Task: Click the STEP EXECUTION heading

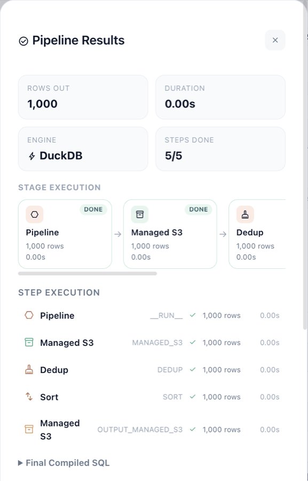Action: pos(59,293)
